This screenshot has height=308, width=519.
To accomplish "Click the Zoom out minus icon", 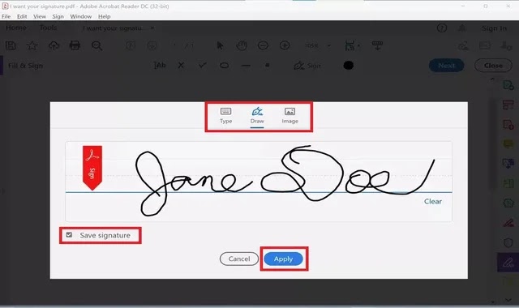I will point(263,45).
